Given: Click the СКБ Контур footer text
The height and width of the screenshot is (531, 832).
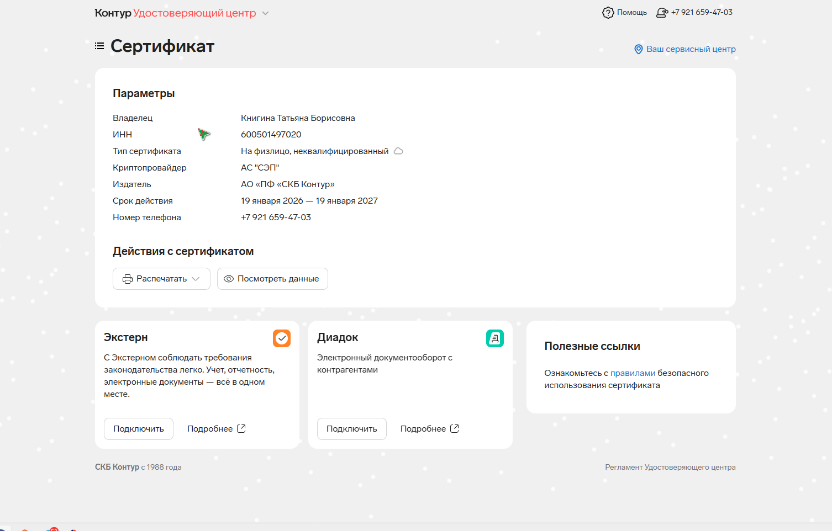Looking at the screenshot, I should click(x=117, y=467).
